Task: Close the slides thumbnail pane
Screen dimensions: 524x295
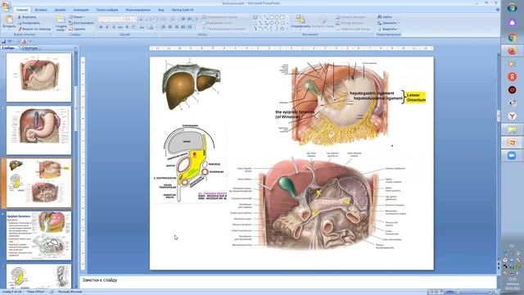Action: [x=75, y=48]
